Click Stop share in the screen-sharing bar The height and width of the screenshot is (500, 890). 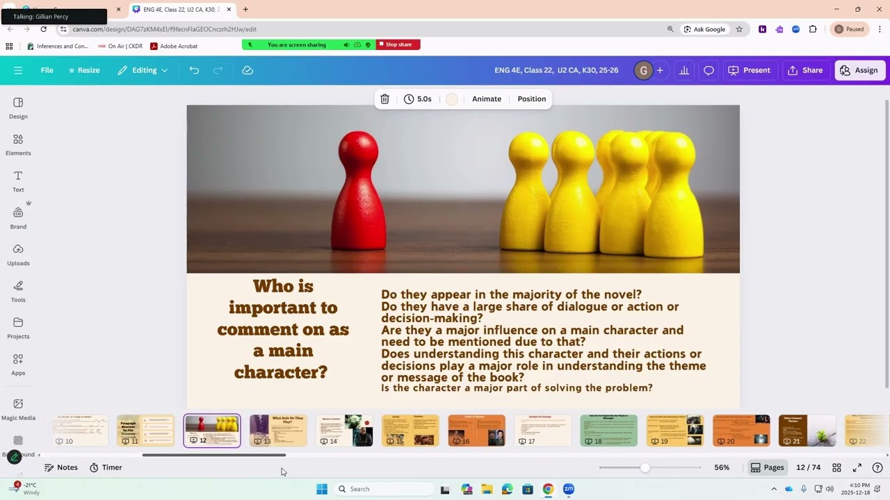pos(398,44)
